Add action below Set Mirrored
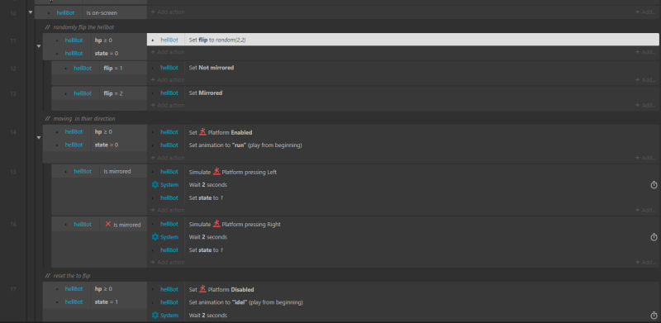The image size is (661, 323). (168, 105)
